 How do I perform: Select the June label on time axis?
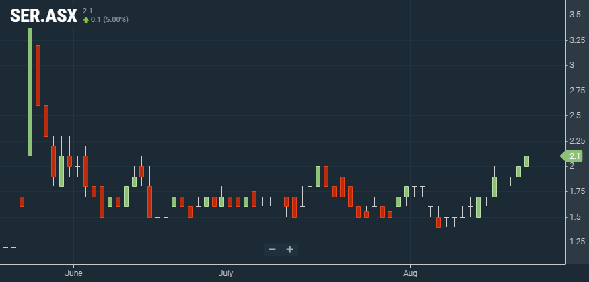point(74,273)
